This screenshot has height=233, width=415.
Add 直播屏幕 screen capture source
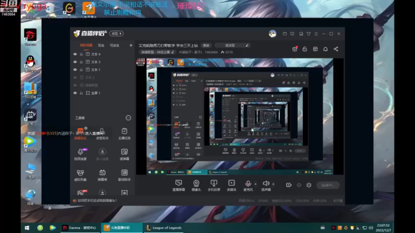tap(178, 185)
